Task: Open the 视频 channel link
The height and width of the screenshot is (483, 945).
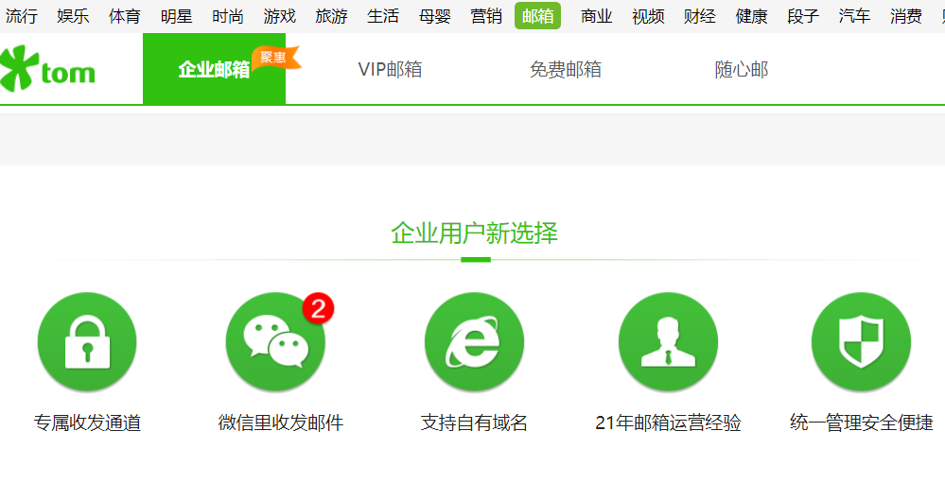Action: pyautogui.click(x=648, y=16)
